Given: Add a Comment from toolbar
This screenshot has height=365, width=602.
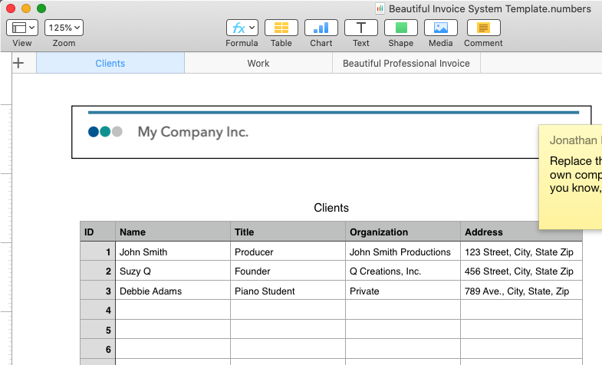Looking at the screenshot, I should pyautogui.click(x=483, y=28).
